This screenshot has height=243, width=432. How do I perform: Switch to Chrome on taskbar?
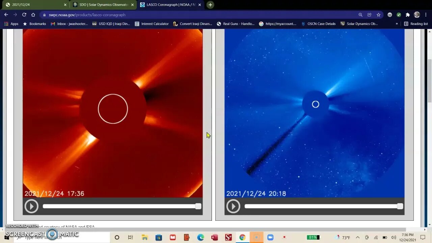(242, 238)
